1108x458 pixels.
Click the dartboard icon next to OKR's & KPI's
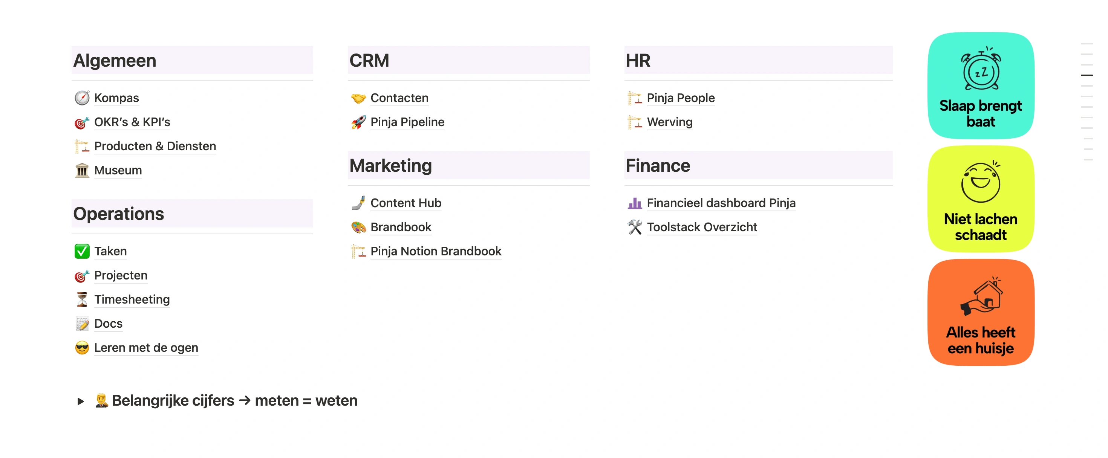tap(82, 122)
